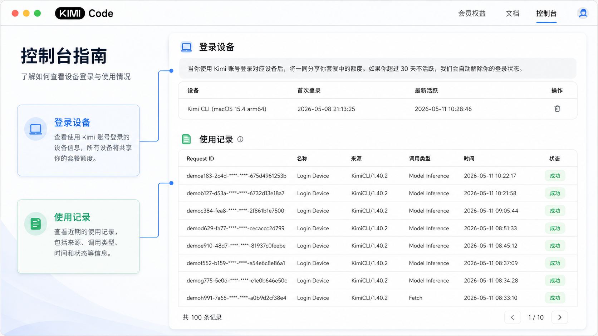Delete the Kimi CLI device via trash icon
Viewport: 598px width, 336px height.
click(x=557, y=109)
